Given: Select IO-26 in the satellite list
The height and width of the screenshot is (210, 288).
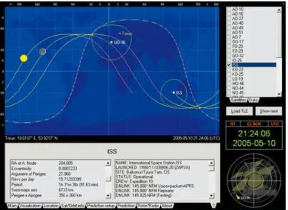Looking at the screenshot, I should [237, 60].
